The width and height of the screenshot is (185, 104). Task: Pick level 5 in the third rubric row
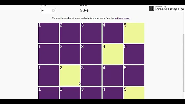point(134,75)
